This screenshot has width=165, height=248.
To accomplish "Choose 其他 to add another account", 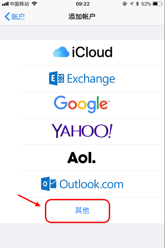I will 82,210.
